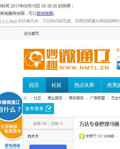Image resolution: width=120 pixels, height=149 pixels.
Task: Click the 发表于 23 分钟前 timestamp
Action: coord(100,136)
